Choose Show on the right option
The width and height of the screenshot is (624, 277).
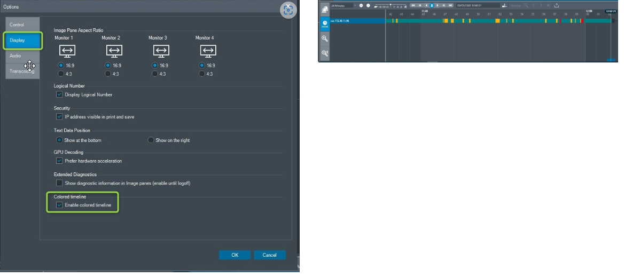coord(151,140)
